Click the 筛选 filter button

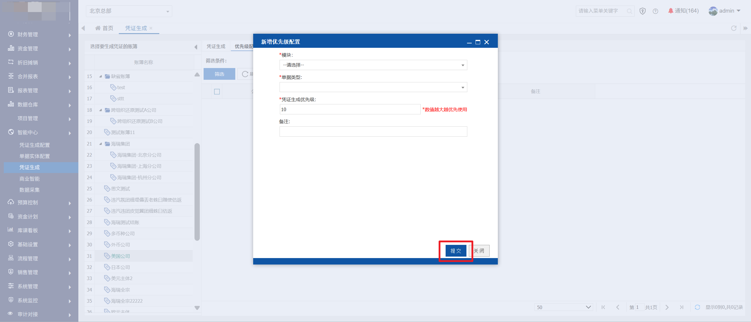219,74
